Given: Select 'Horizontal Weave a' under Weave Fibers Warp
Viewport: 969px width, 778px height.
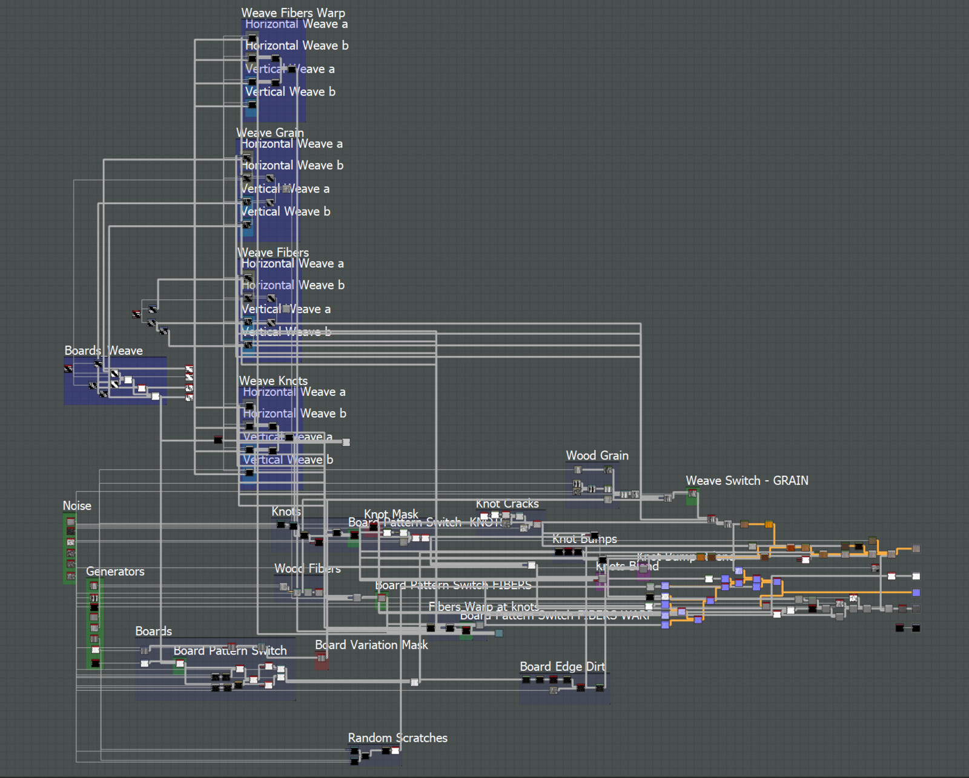Looking at the screenshot, I should coord(296,24).
